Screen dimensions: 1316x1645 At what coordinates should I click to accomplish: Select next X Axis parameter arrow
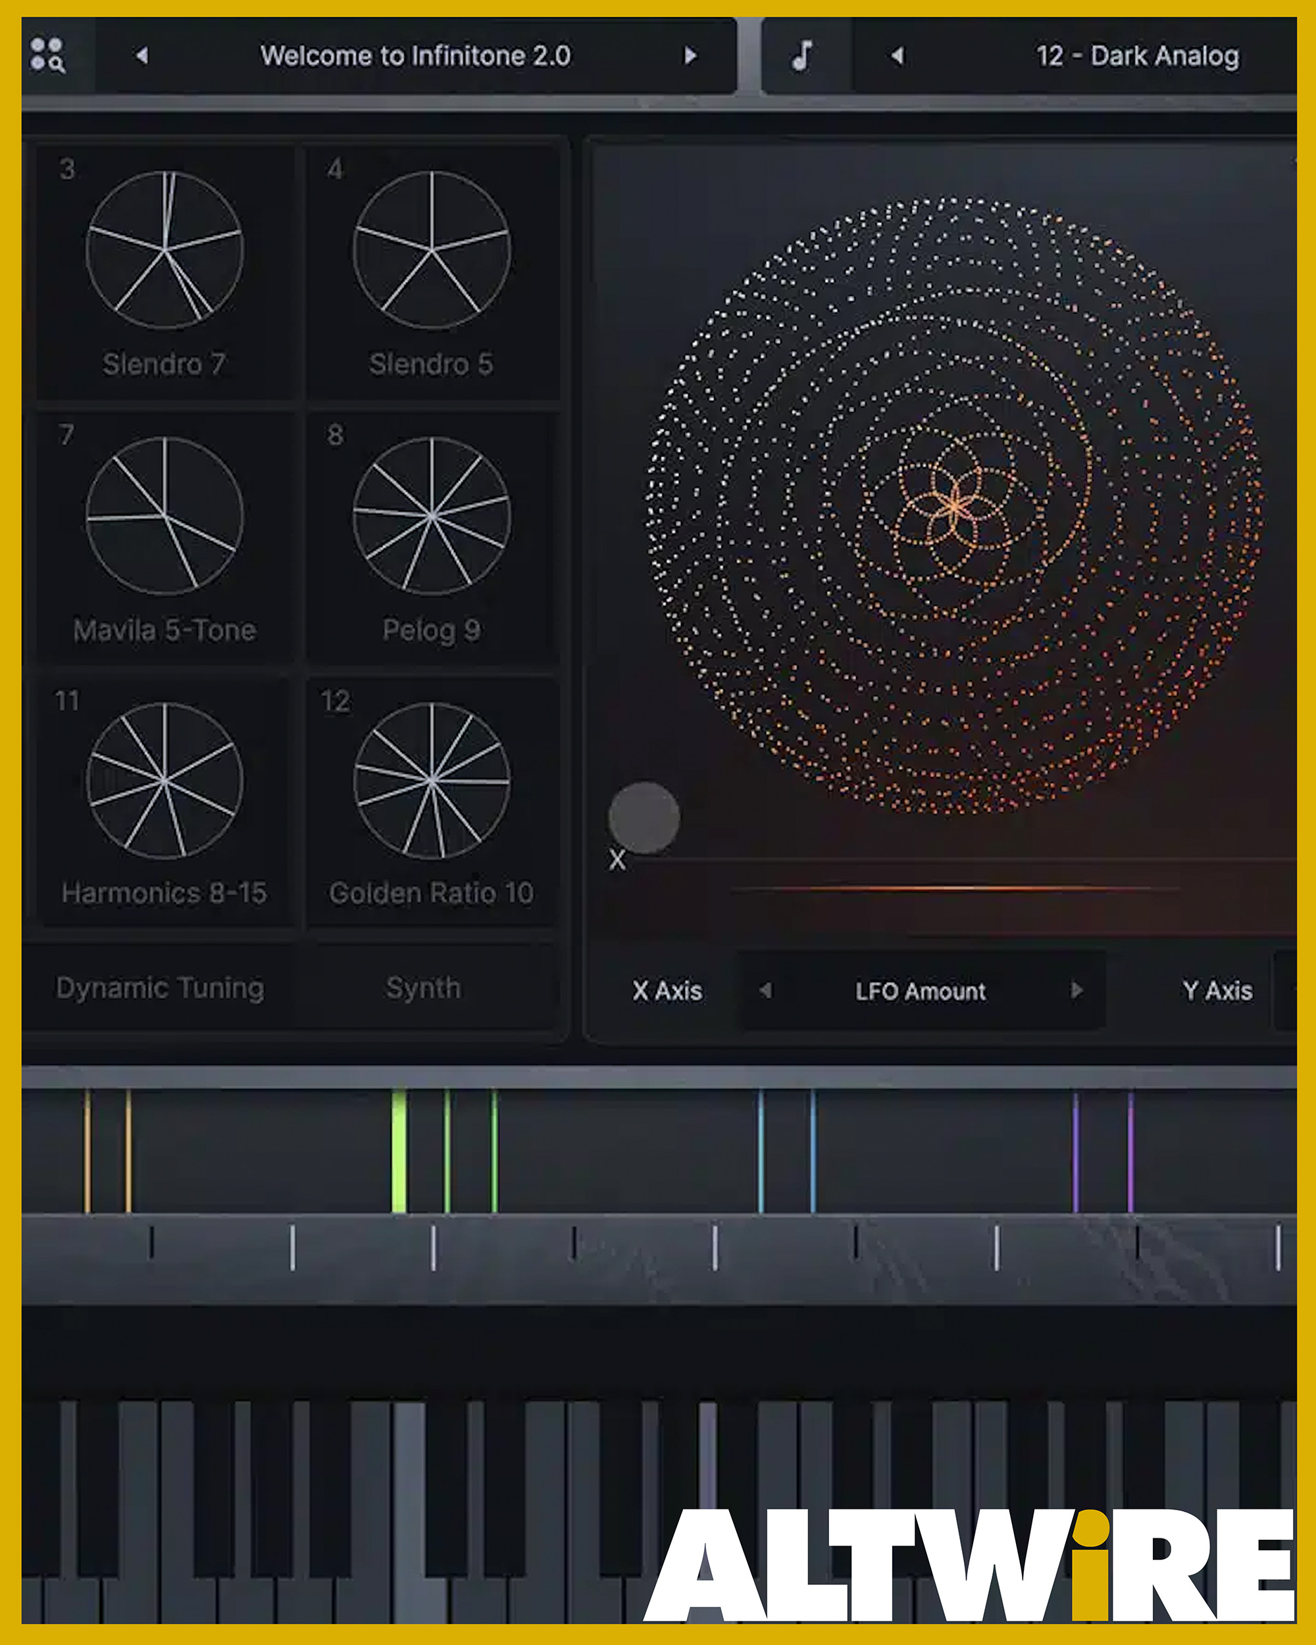1077,990
